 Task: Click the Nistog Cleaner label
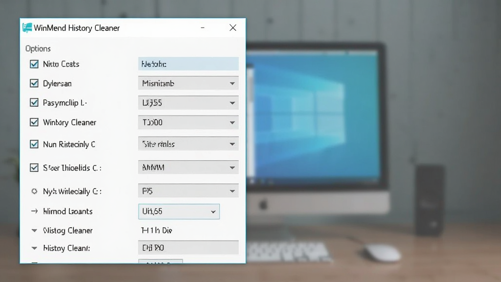tap(68, 231)
